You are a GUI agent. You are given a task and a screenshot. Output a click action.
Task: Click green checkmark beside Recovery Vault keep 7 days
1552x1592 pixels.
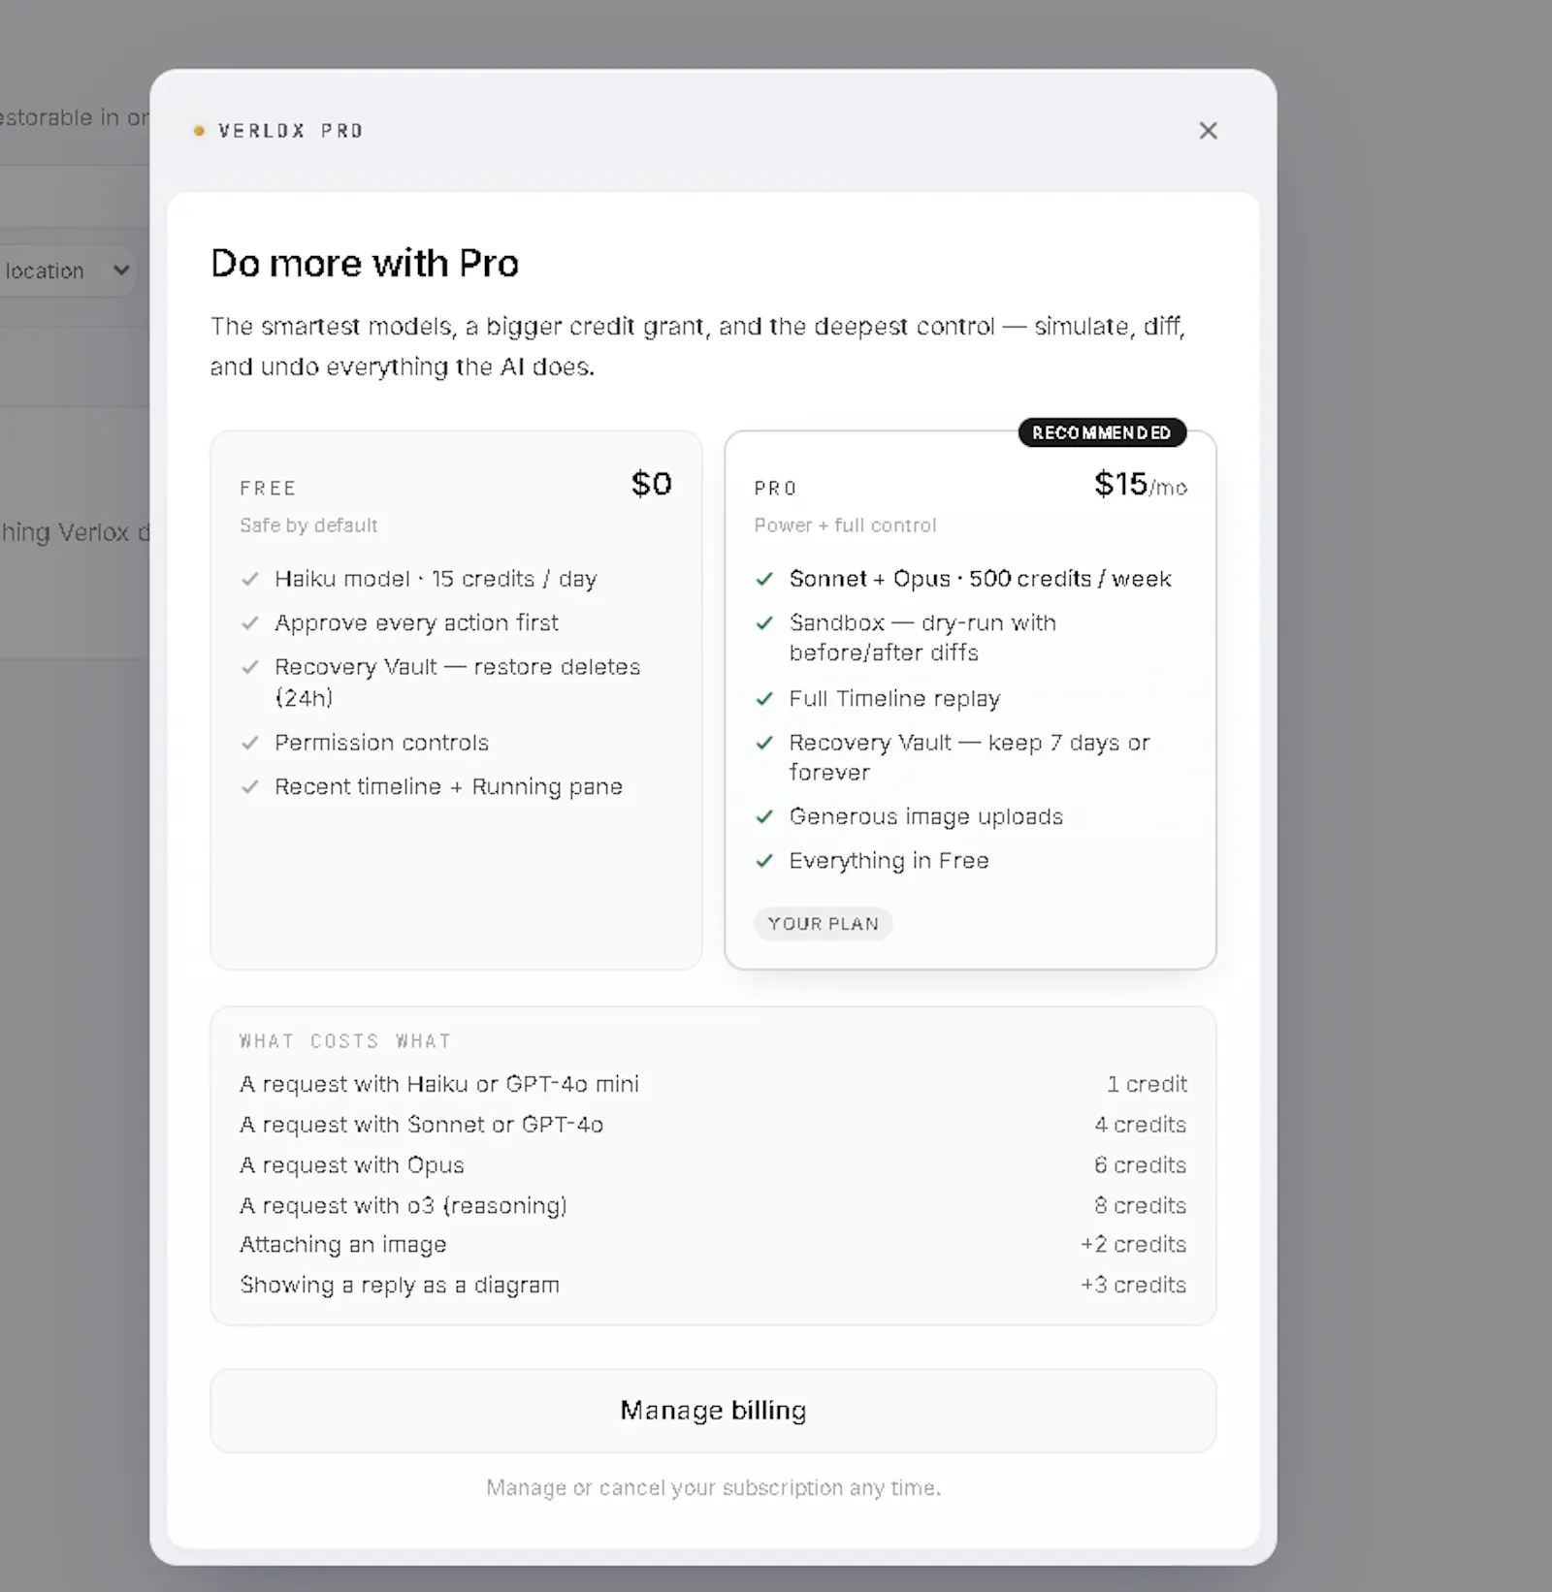pyautogui.click(x=764, y=743)
